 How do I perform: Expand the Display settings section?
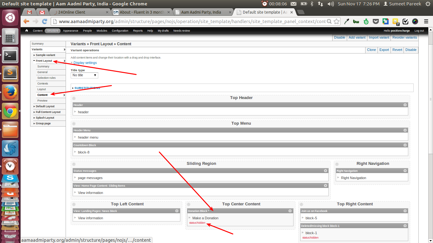point(85,63)
